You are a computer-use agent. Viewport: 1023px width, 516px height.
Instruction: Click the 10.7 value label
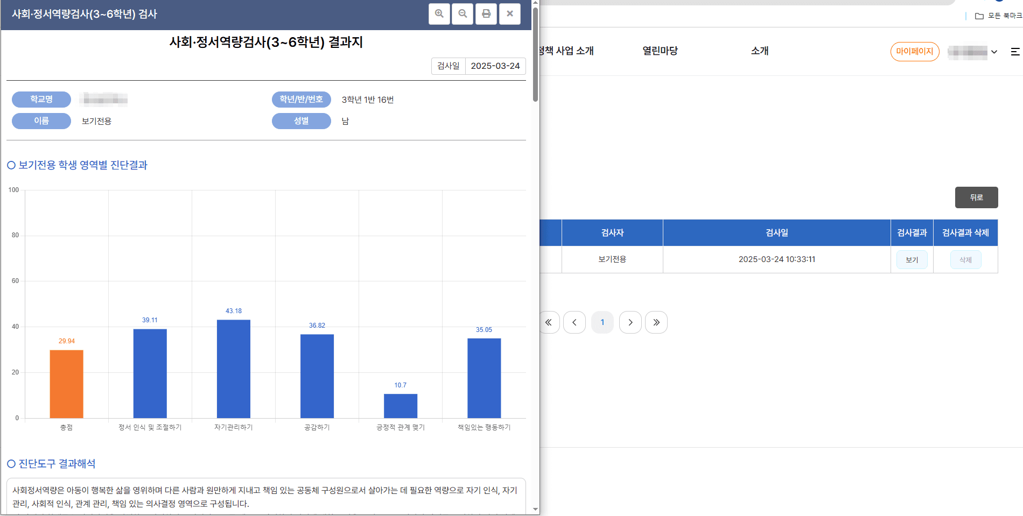(401, 385)
